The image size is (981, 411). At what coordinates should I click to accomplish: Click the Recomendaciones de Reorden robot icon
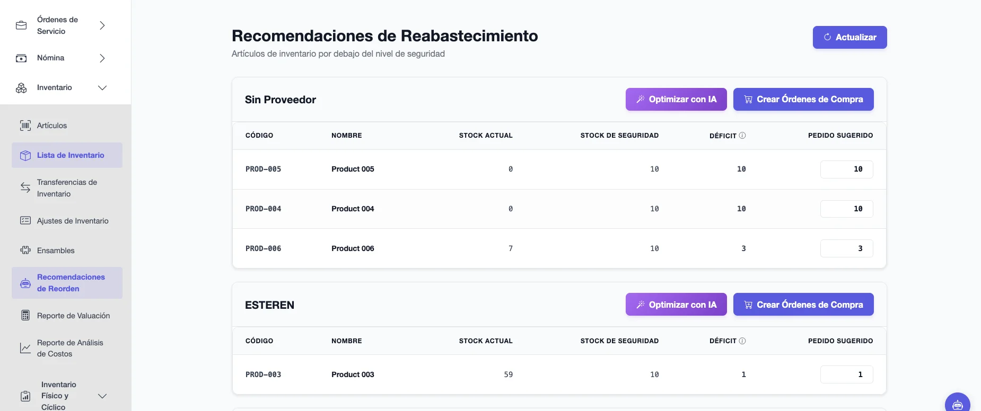coord(25,283)
